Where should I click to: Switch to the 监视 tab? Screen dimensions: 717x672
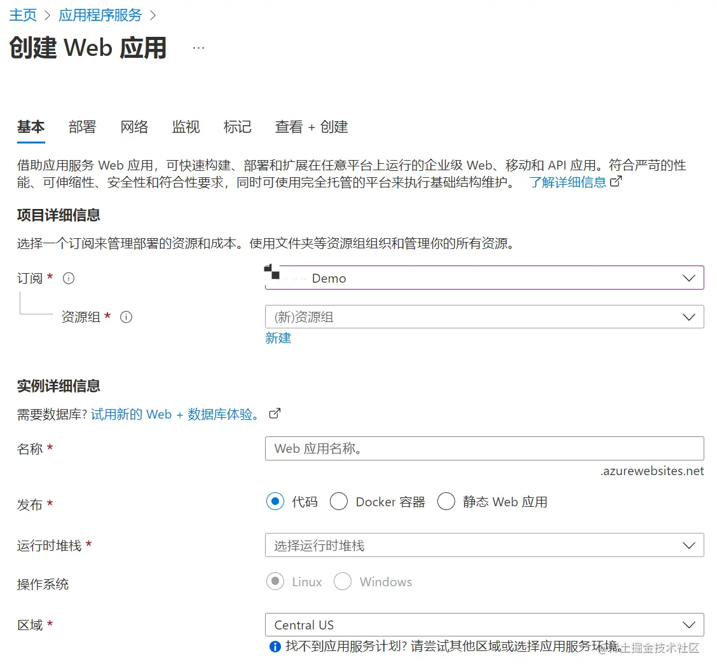click(186, 126)
